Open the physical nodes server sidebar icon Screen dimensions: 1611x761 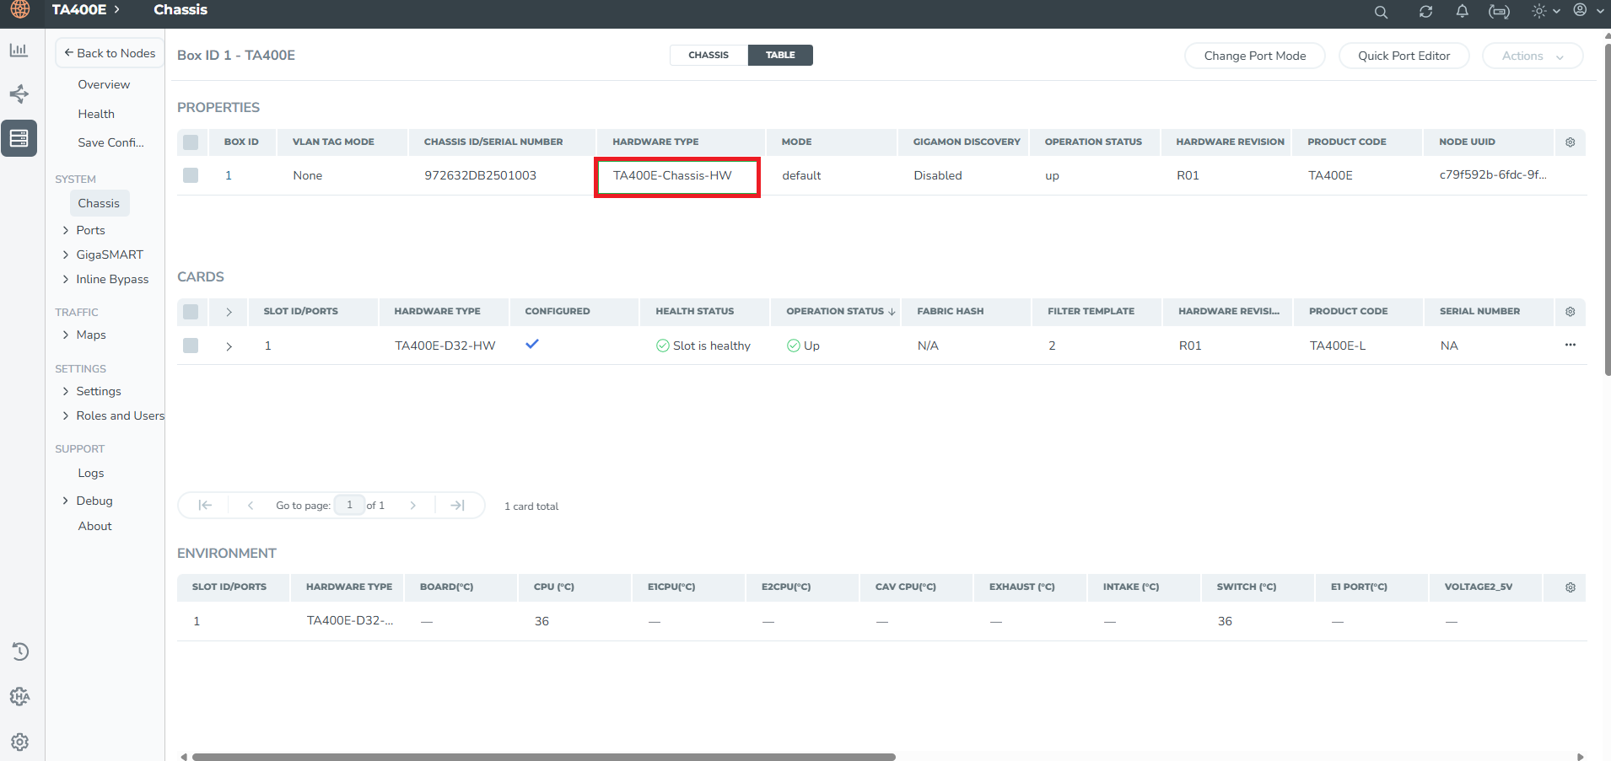pos(19,137)
